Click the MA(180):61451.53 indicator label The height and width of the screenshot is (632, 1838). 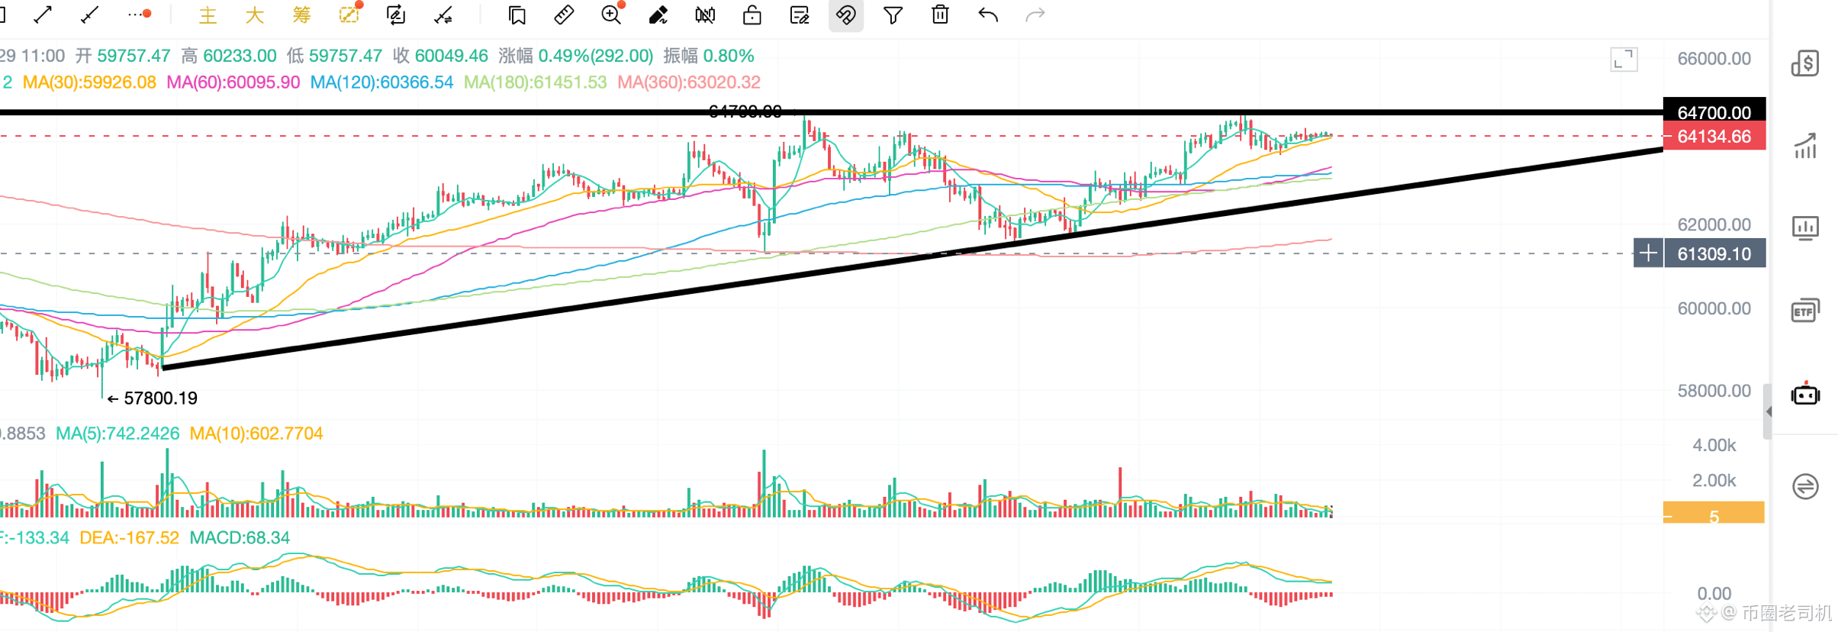536,82
